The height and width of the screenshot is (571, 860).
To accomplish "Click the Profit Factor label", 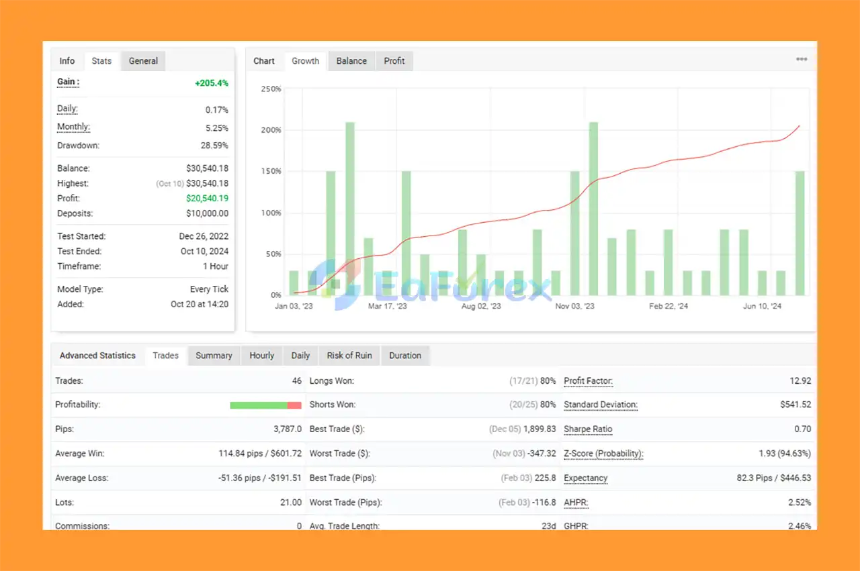I will tap(588, 381).
